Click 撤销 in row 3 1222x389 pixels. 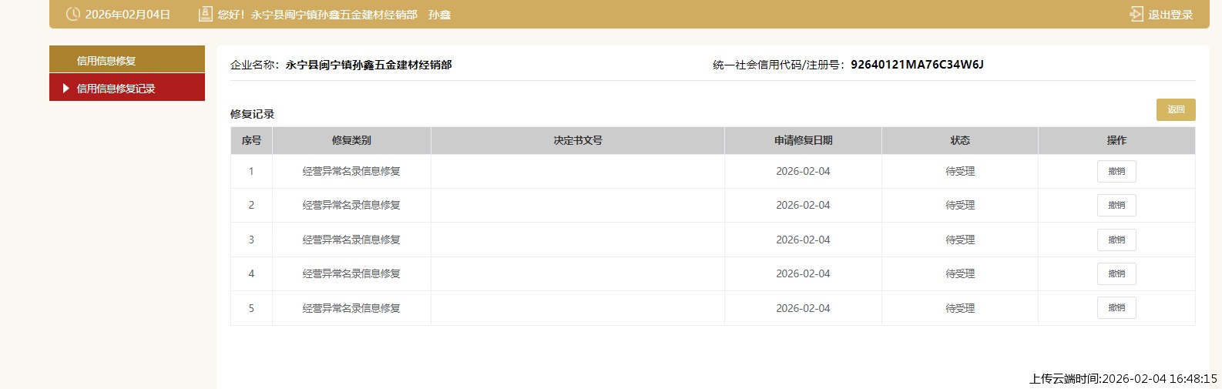coord(1116,240)
